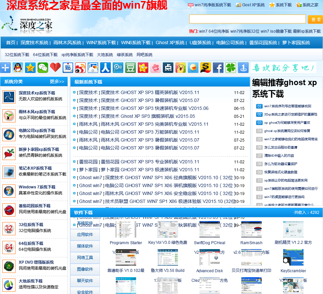Open the Windows 7 系统下载 icon
This screenshot has height=294, width=323.
coord(9,191)
